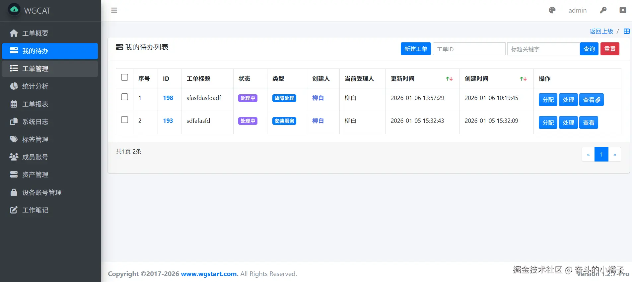
Task: Click the red 重置 button
Action: 610,49
